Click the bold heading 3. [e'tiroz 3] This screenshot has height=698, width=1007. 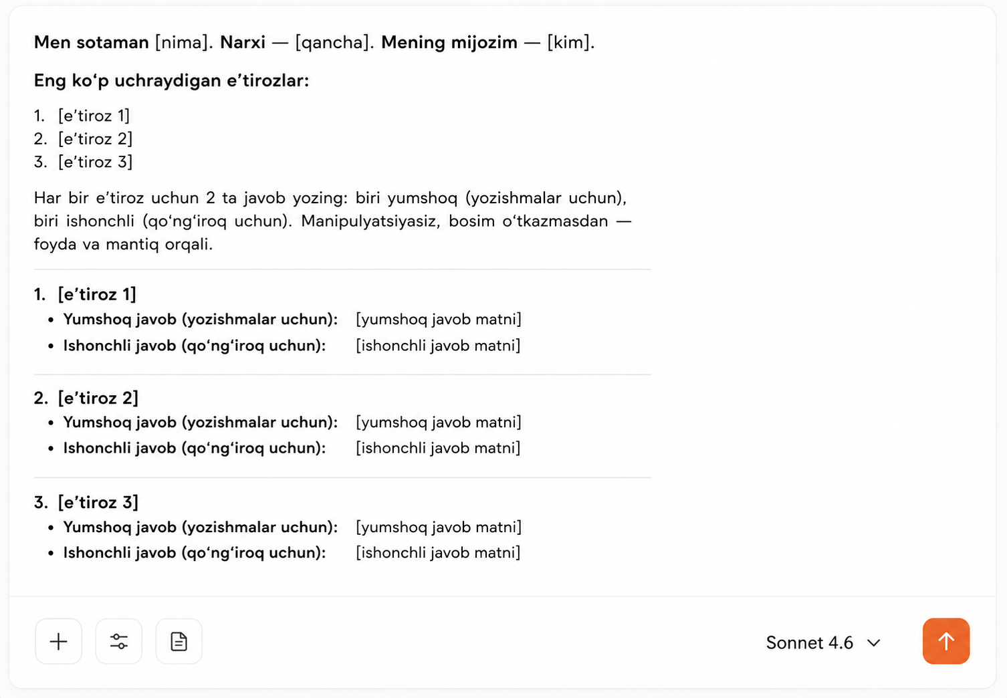pos(86,502)
